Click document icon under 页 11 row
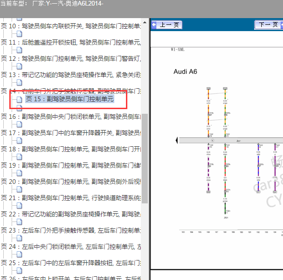 click(20, 50)
